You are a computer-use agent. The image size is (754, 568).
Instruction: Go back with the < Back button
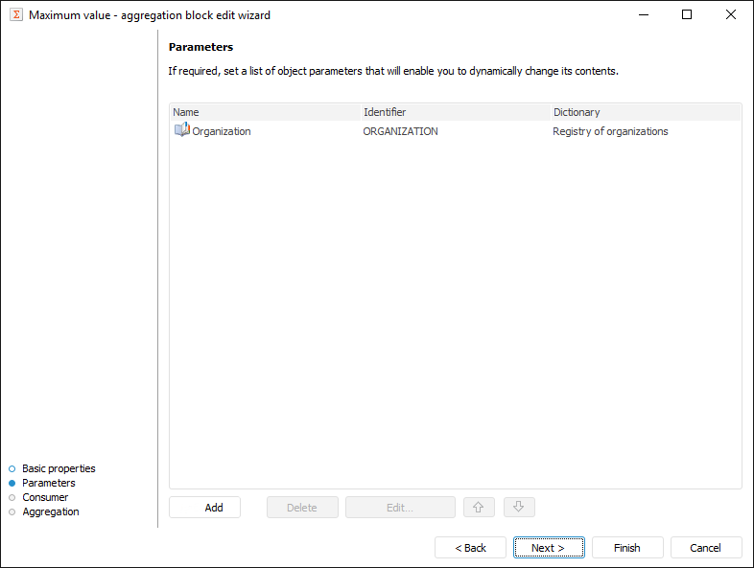click(x=470, y=548)
